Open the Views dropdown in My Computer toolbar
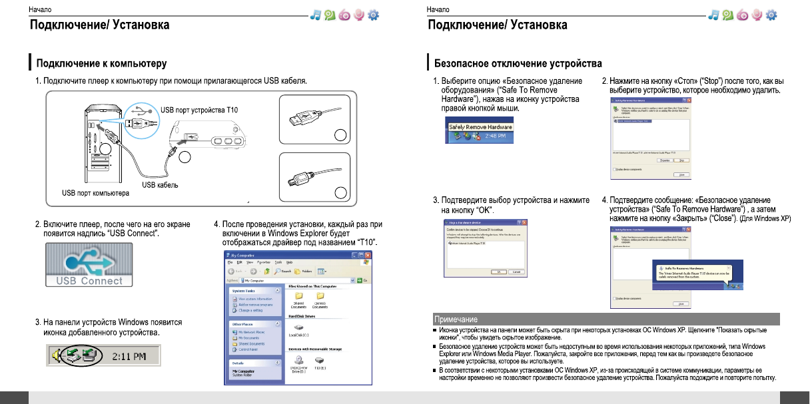This screenshot has height=404, width=810. [322, 272]
